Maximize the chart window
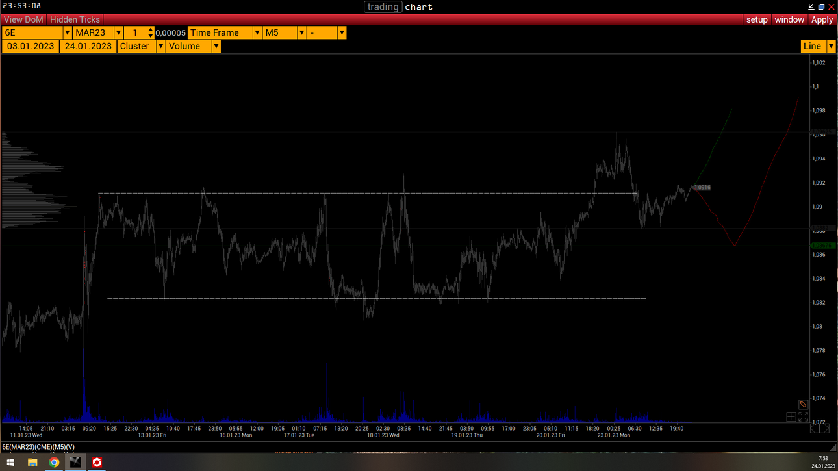The height and width of the screenshot is (471, 838). [821, 6]
